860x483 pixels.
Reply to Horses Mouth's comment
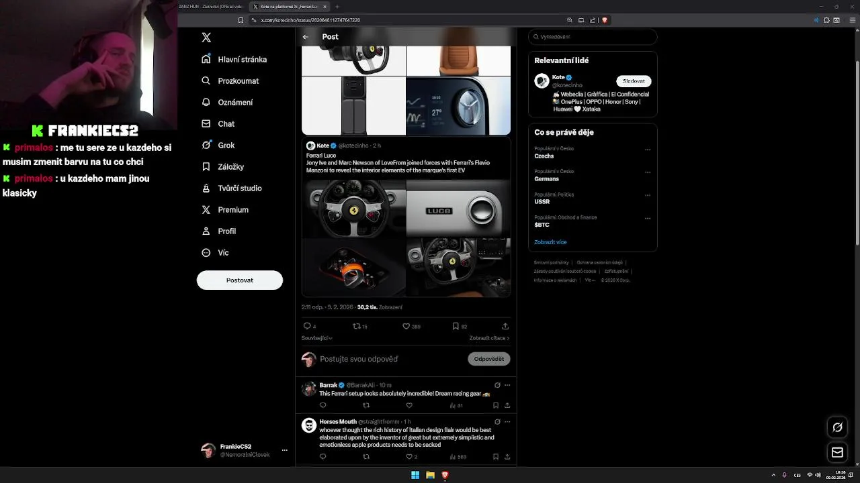[x=322, y=456]
